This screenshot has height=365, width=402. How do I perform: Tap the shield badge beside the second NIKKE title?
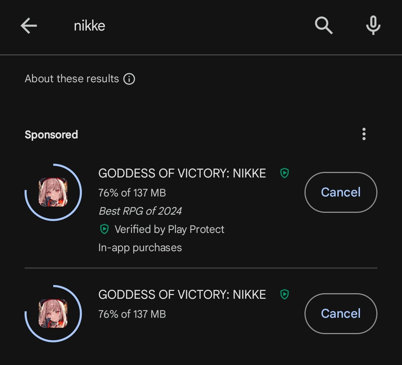pos(284,294)
